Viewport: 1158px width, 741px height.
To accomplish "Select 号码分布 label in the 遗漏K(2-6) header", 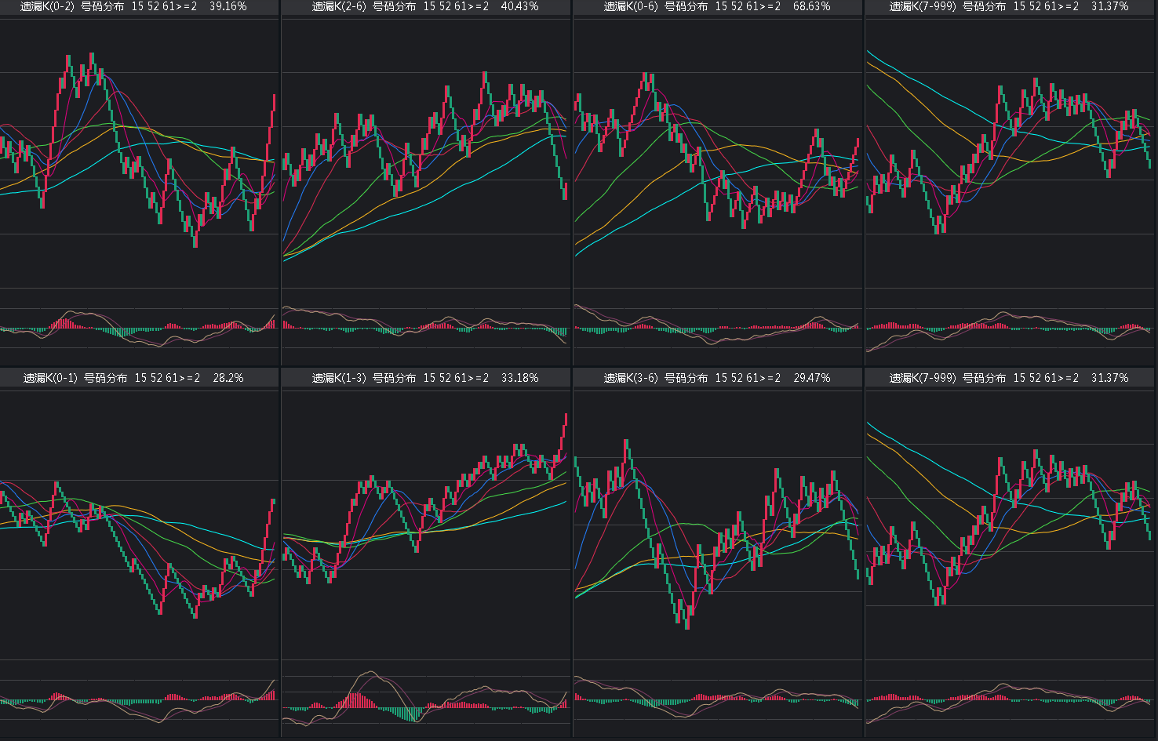I will (x=395, y=6).
